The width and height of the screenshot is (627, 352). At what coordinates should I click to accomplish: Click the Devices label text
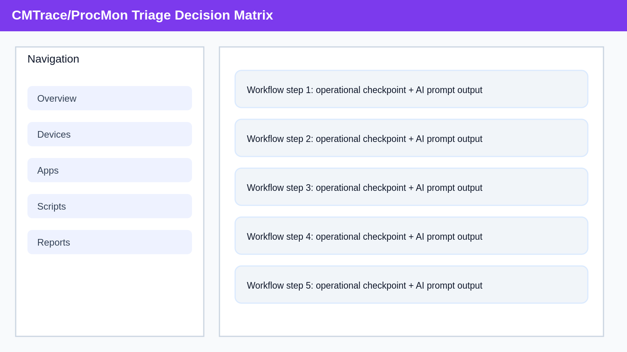pos(54,135)
